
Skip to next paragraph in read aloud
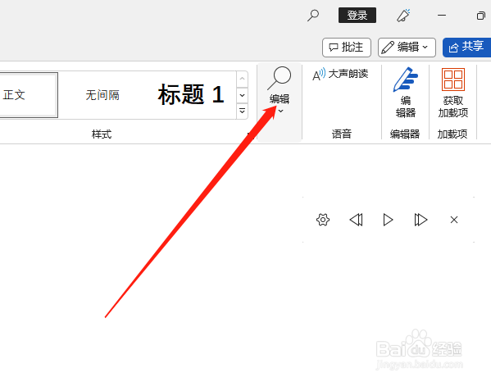[421, 220]
